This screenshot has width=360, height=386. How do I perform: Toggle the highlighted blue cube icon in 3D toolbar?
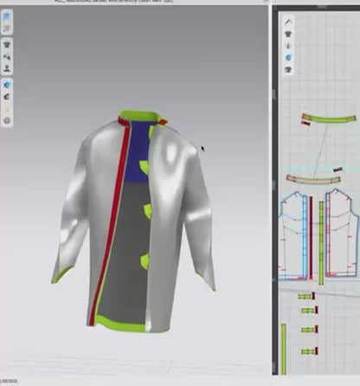[x=7, y=85]
